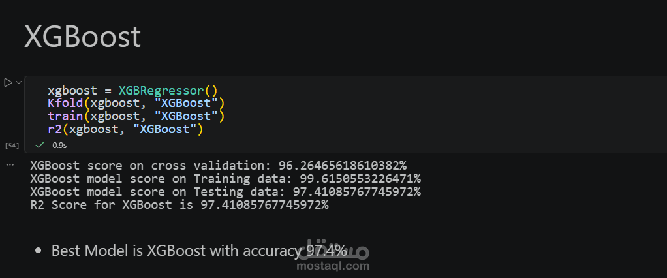Run the XGBoost code cell
The image size is (667, 278).
(x=8, y=82)
